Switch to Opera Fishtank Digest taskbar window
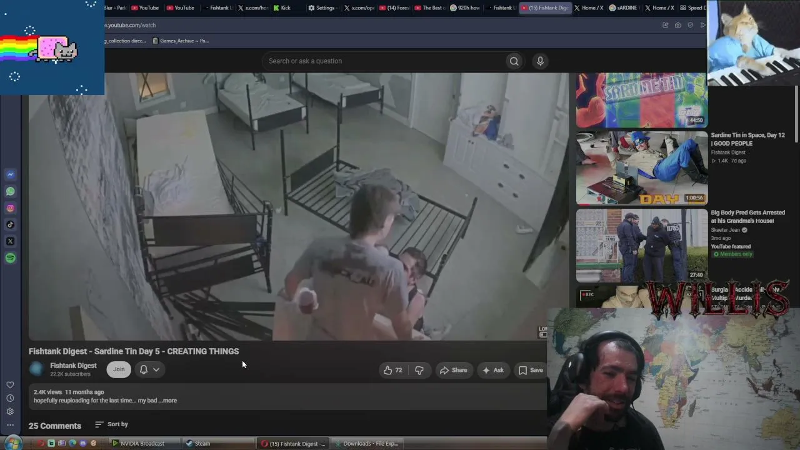 click(x=293, y=444)
